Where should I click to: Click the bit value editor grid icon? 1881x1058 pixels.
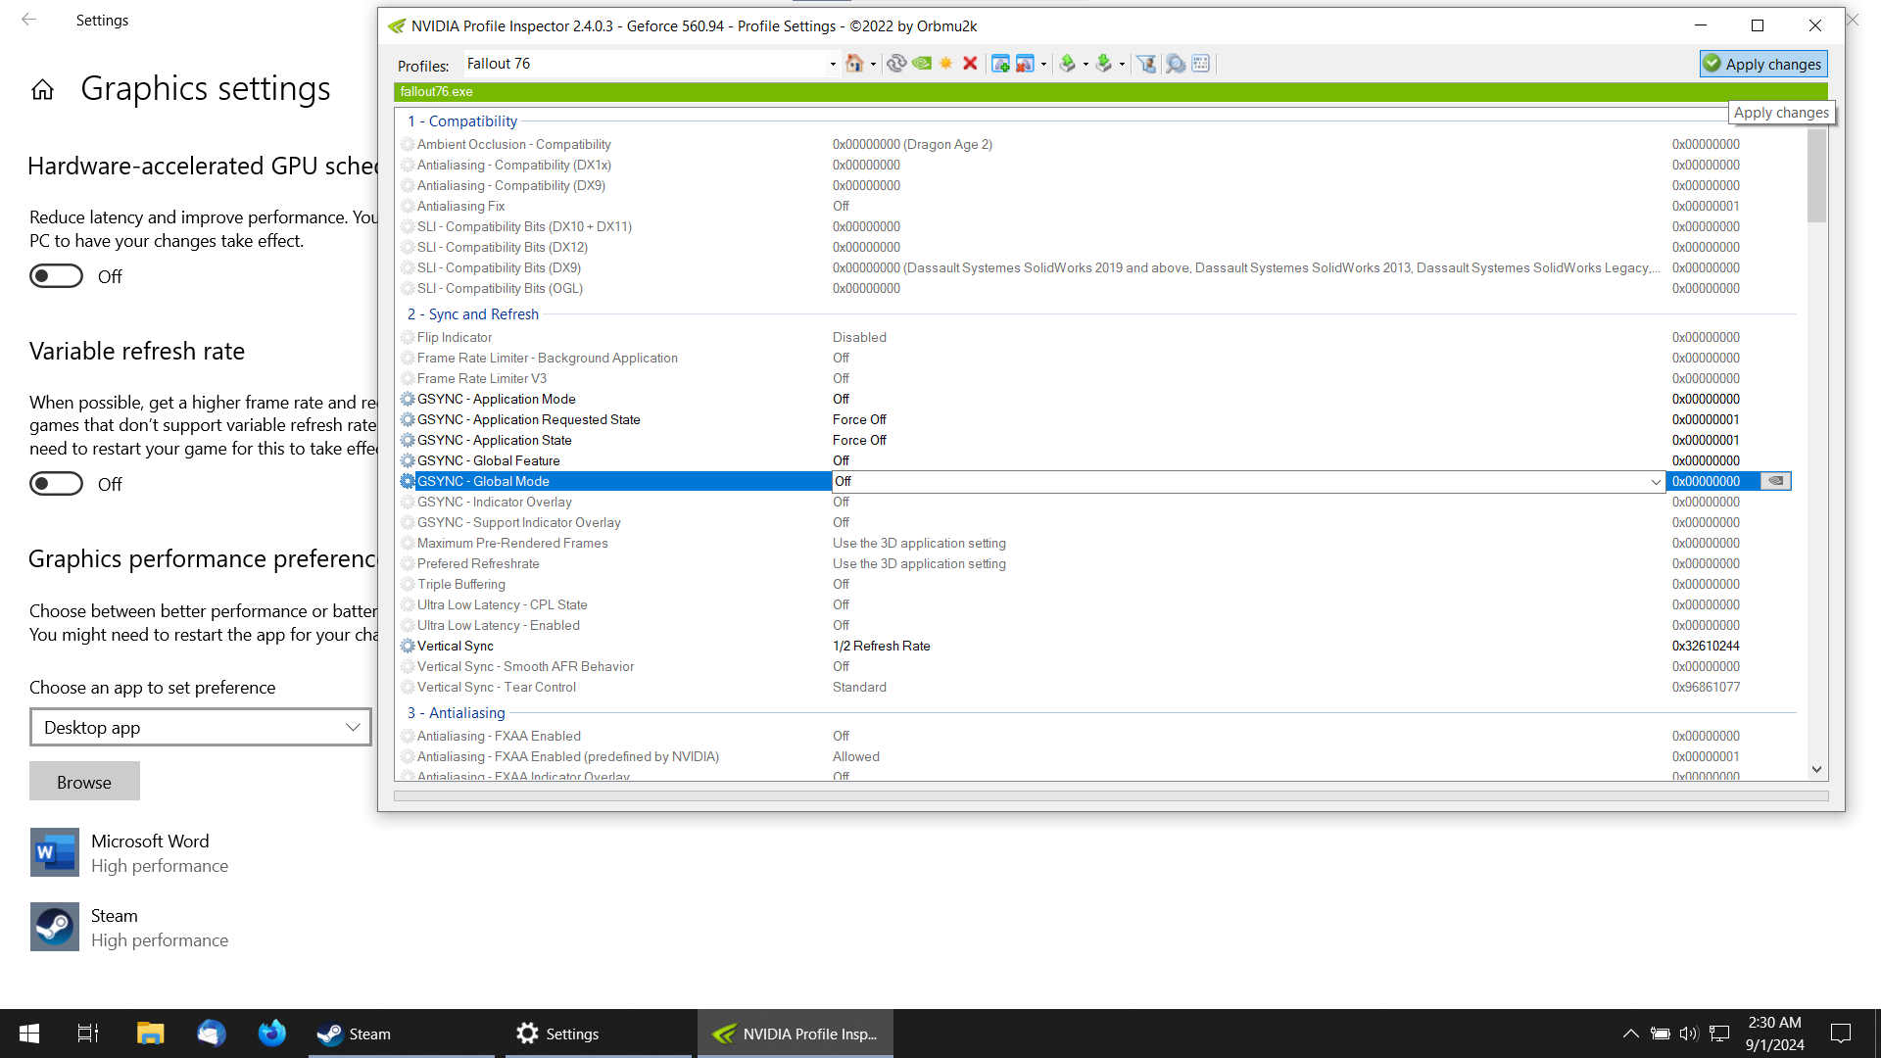tap(1201, 64)
